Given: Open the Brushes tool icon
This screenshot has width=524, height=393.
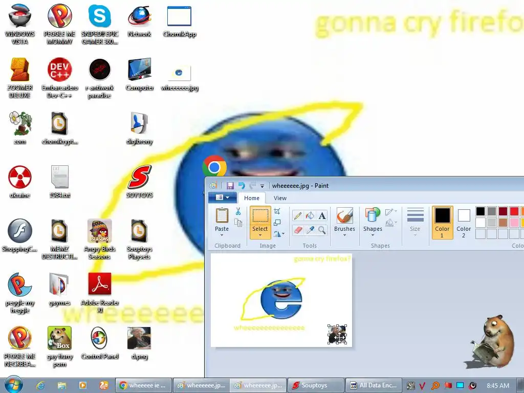Looking at the screenshot, I should [344, 215].
